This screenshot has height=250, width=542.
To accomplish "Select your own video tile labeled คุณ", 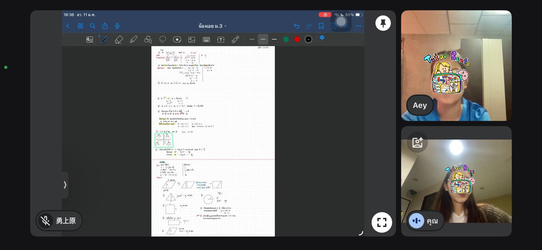I will click(456, 181).
